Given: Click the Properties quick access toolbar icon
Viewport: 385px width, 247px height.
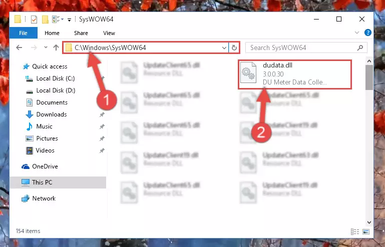Looking at the screenshot, I should point(34,19).
